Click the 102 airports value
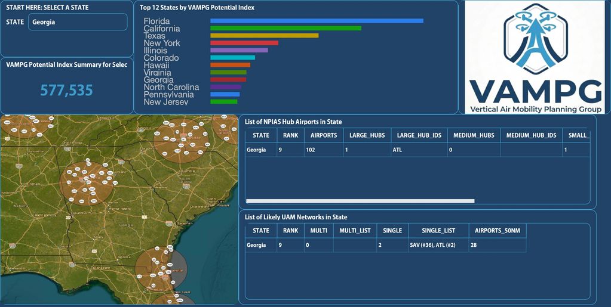The height and width of the screenshot is (307, 611). pos(324,150)
